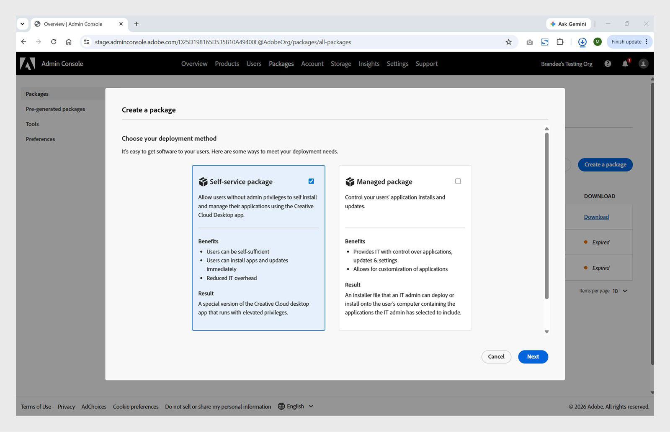Open Do not sell or share link
The width and height of the screenshot is (670, 432).
(218, 406)
